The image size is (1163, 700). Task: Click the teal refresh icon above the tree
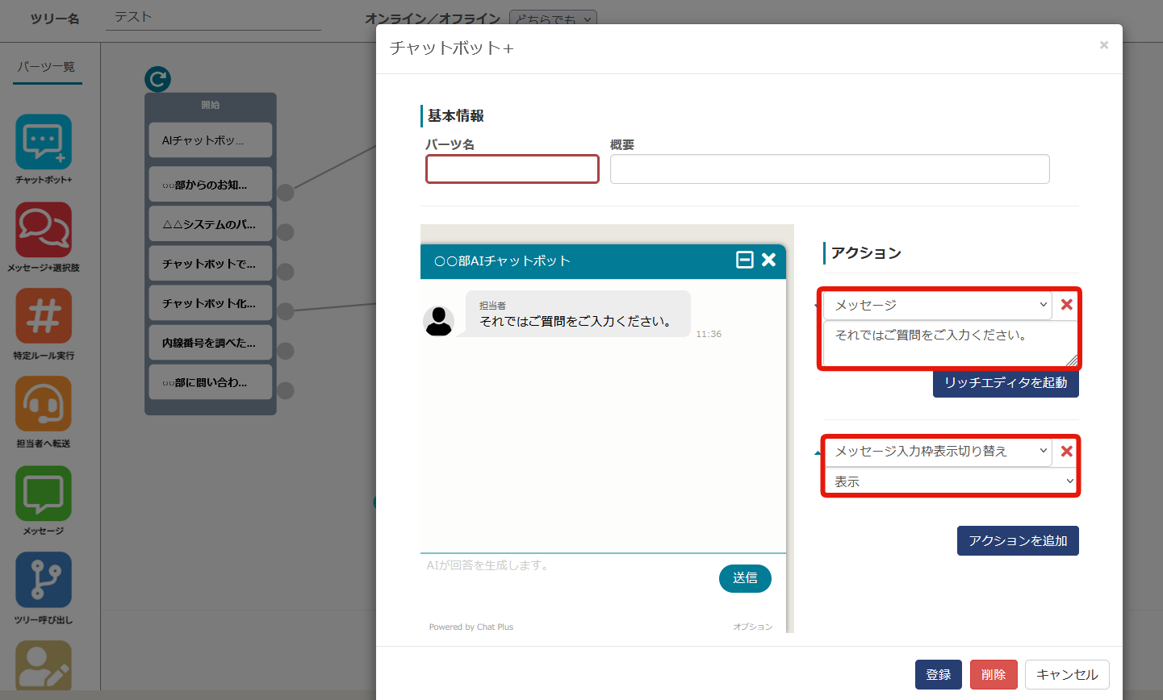(157, 79)
